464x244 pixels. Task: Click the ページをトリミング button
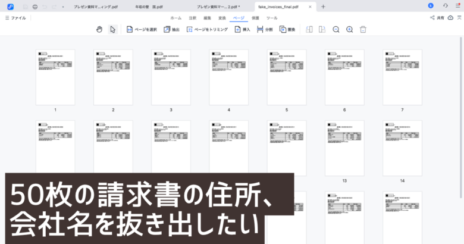(207, 29)
